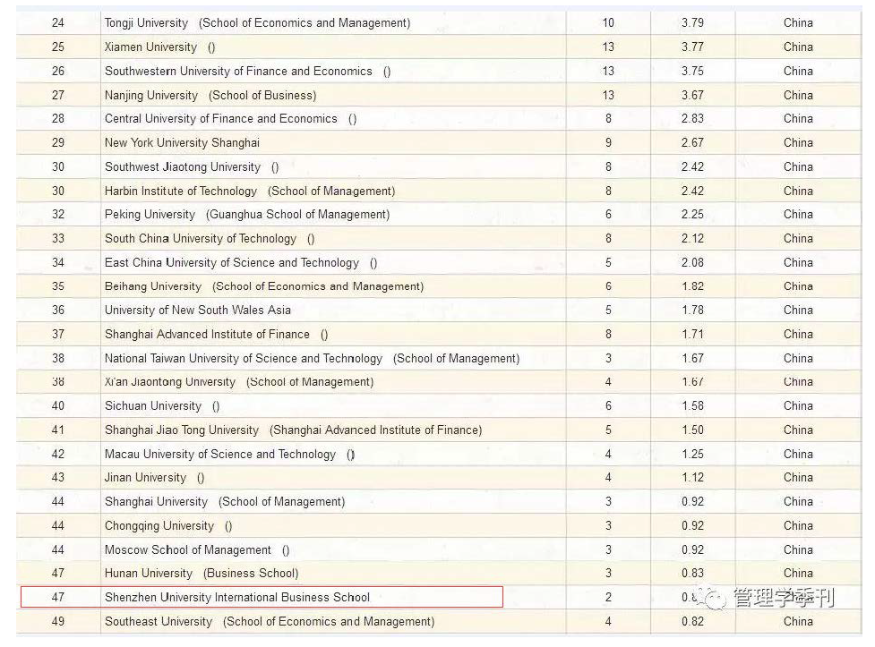Select the Xiamen University row name
The image size is (875, 647).
click(x=159, y=47)
